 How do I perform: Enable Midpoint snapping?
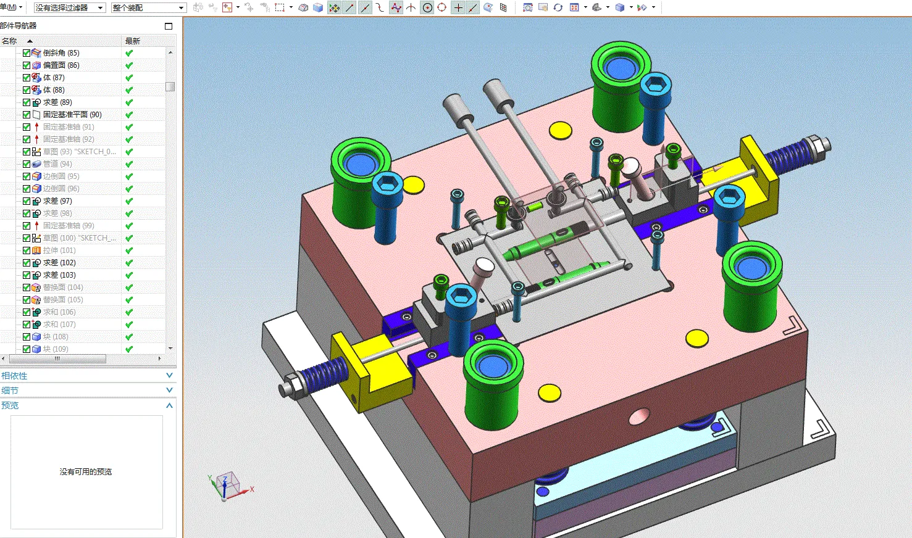(x=365, y=7)
